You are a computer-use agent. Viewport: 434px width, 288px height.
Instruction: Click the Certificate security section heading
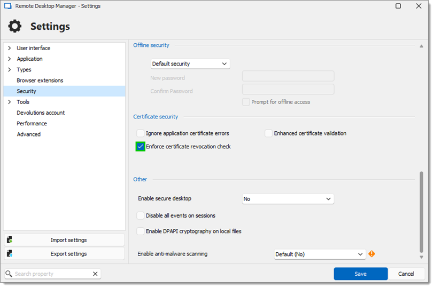point(156,116)
